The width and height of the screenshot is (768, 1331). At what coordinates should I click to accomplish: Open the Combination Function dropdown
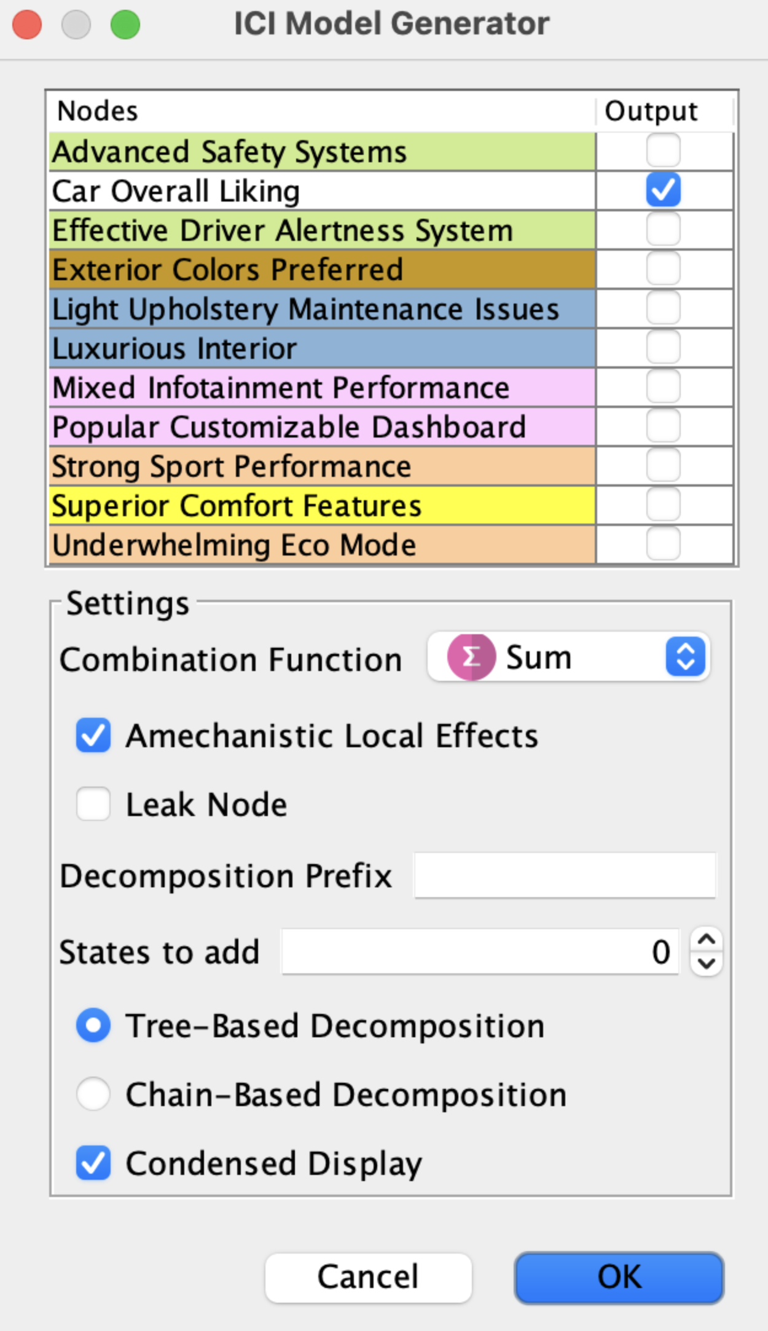568,657
